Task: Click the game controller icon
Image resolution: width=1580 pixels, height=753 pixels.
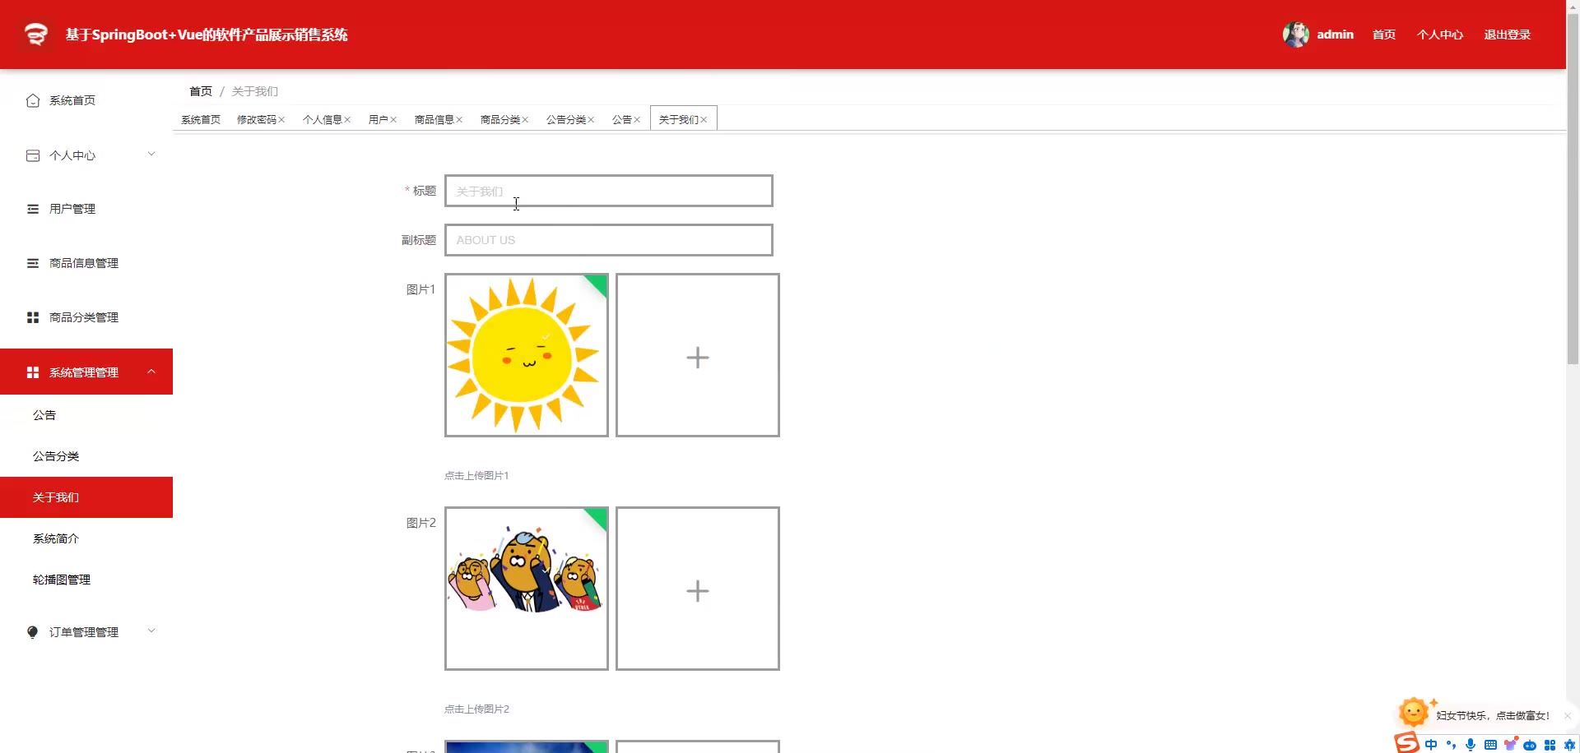Action: pyautogui.click(x=1530, y=746)
